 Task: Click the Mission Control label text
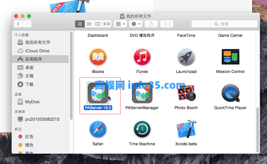click(230, 72)
